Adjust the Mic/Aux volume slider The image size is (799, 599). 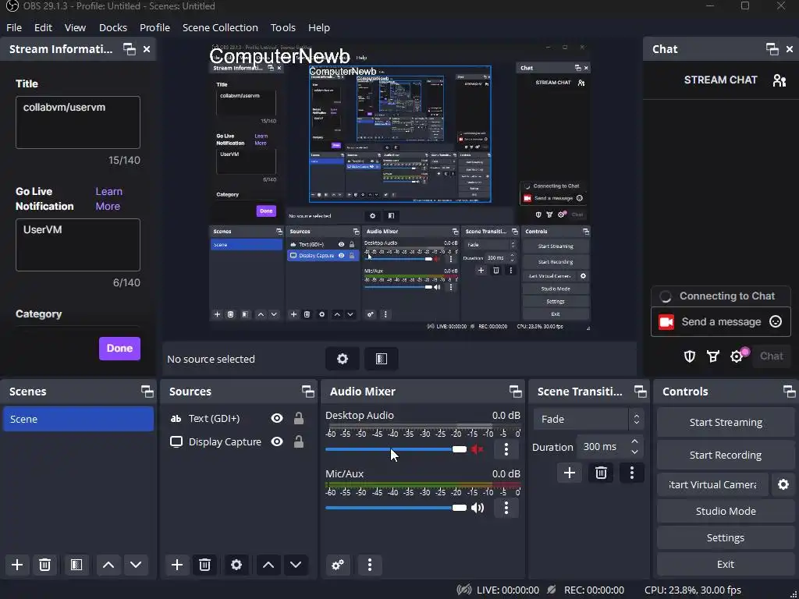(396, 508)
